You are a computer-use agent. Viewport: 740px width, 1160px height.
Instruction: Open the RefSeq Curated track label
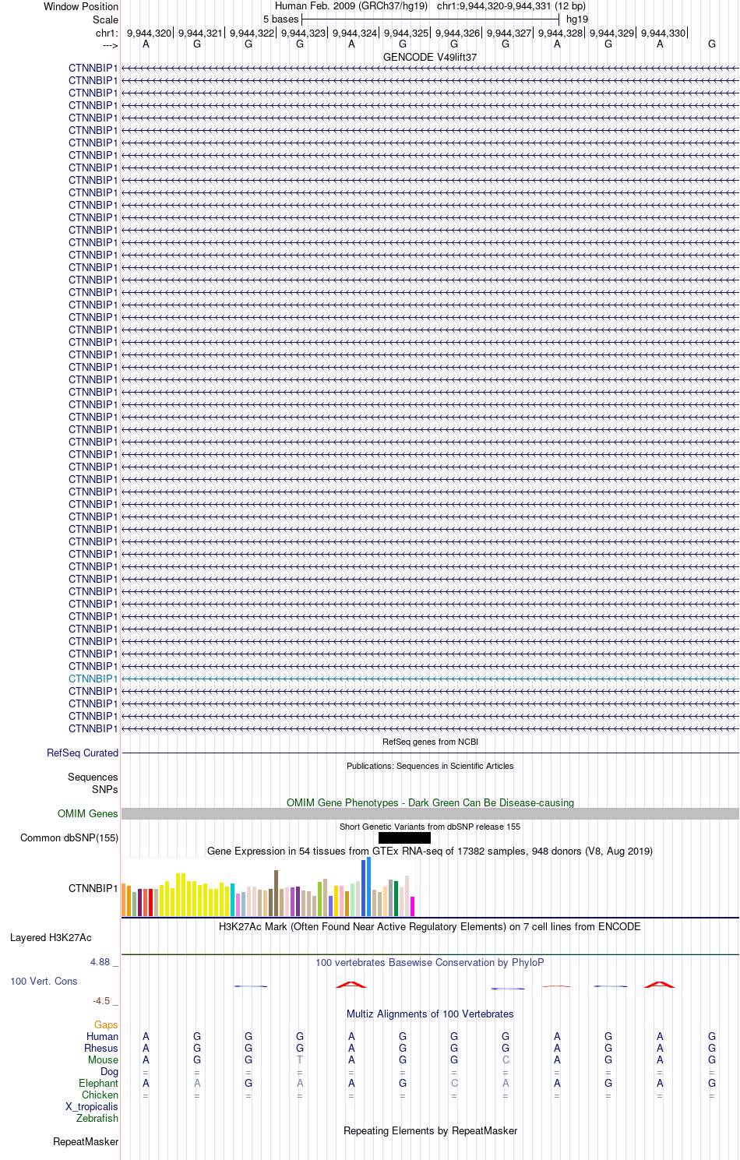coord(83,753)
